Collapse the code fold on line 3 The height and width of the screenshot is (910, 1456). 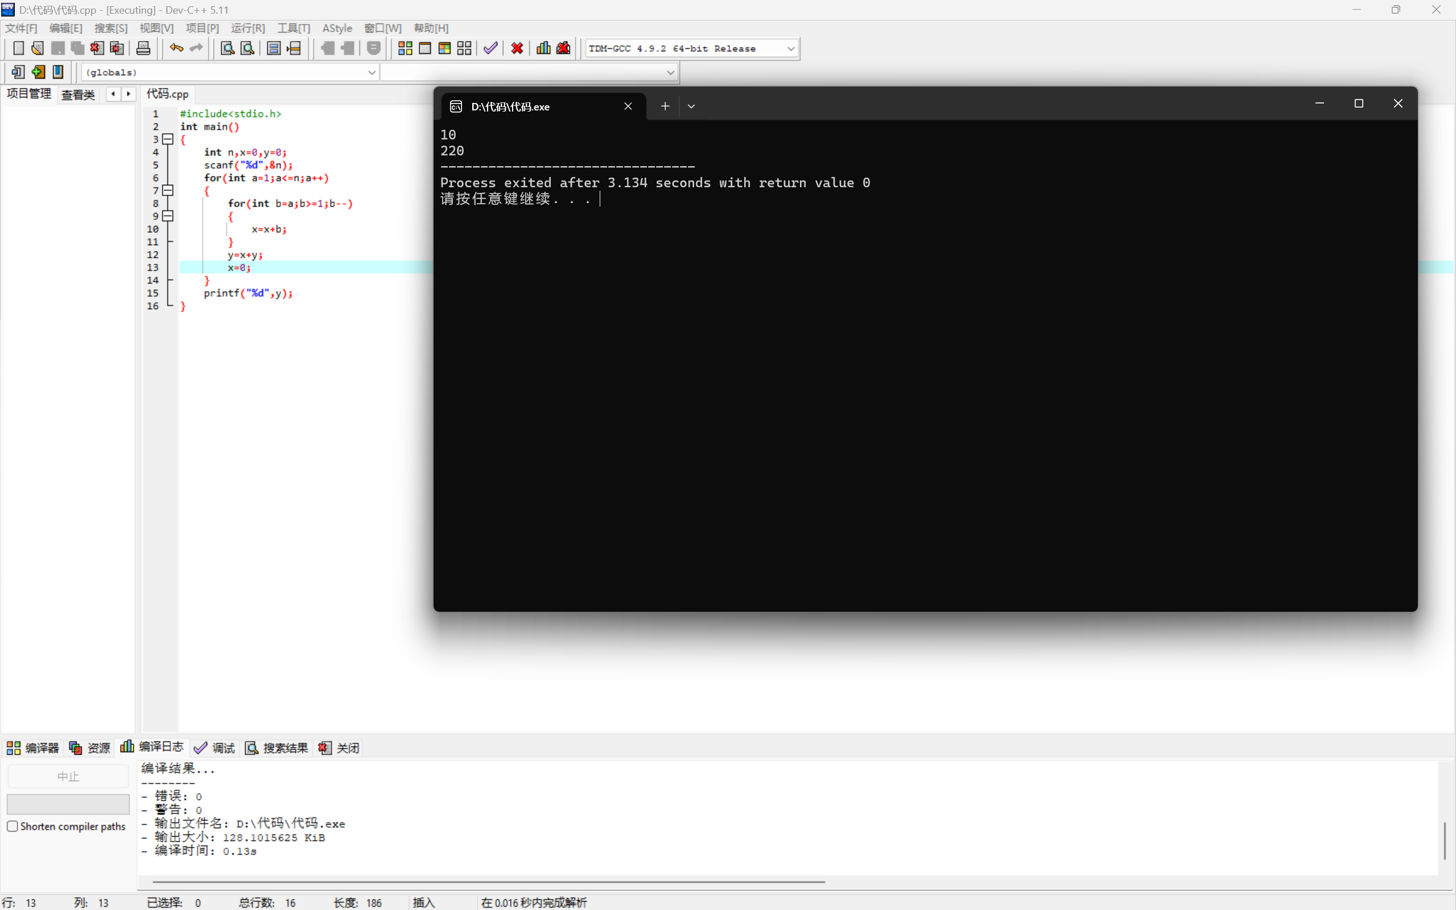click(168, 139)
